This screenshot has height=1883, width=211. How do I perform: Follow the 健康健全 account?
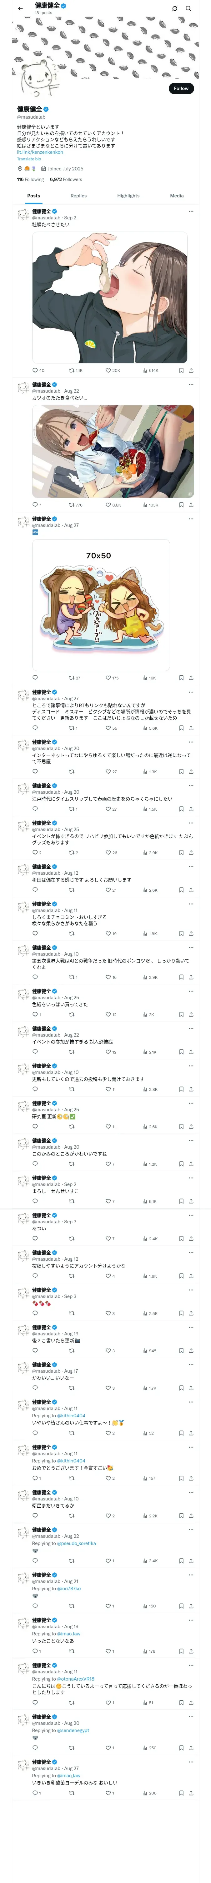(x=180, y=89)
